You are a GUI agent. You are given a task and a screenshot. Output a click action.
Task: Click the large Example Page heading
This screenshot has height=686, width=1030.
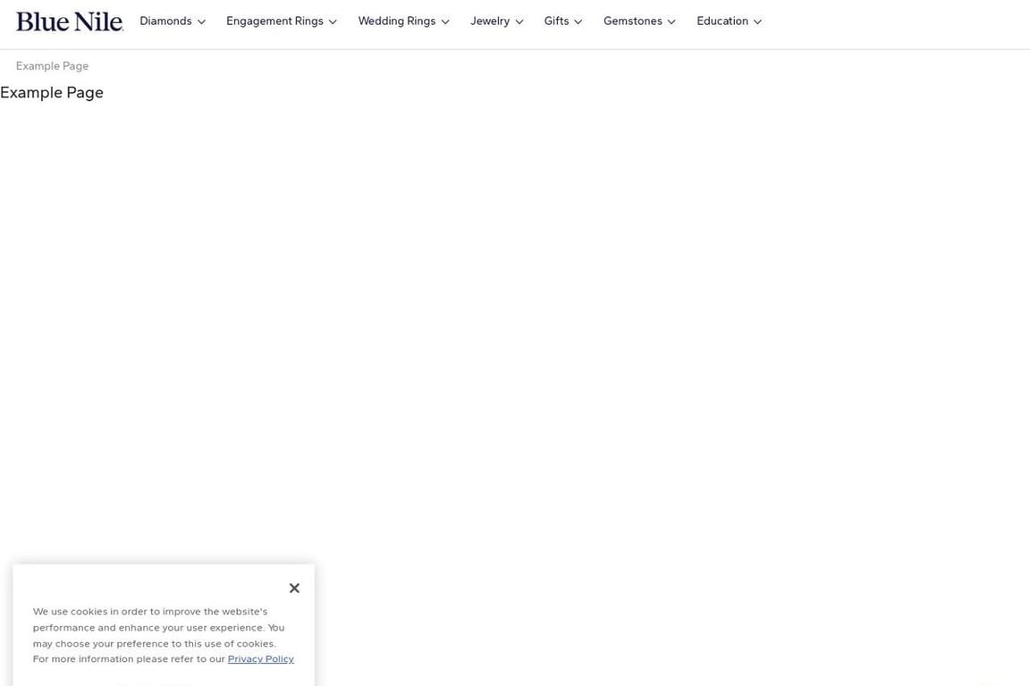coord(52,93)
